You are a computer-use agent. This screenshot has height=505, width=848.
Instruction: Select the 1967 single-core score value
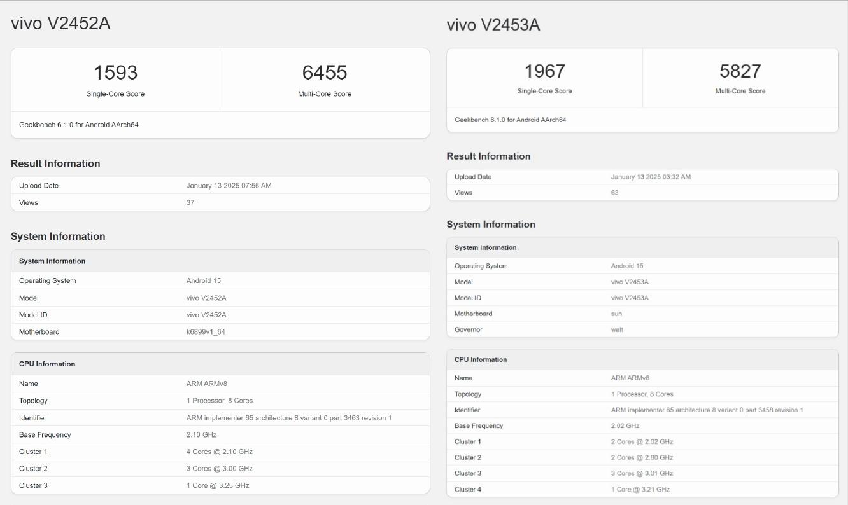[x=544, y=71]
